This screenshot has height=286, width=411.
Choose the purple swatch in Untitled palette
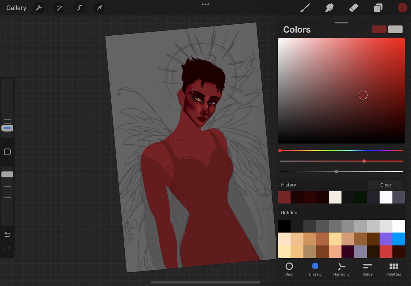pyautogui.click(x=386, y=239)
